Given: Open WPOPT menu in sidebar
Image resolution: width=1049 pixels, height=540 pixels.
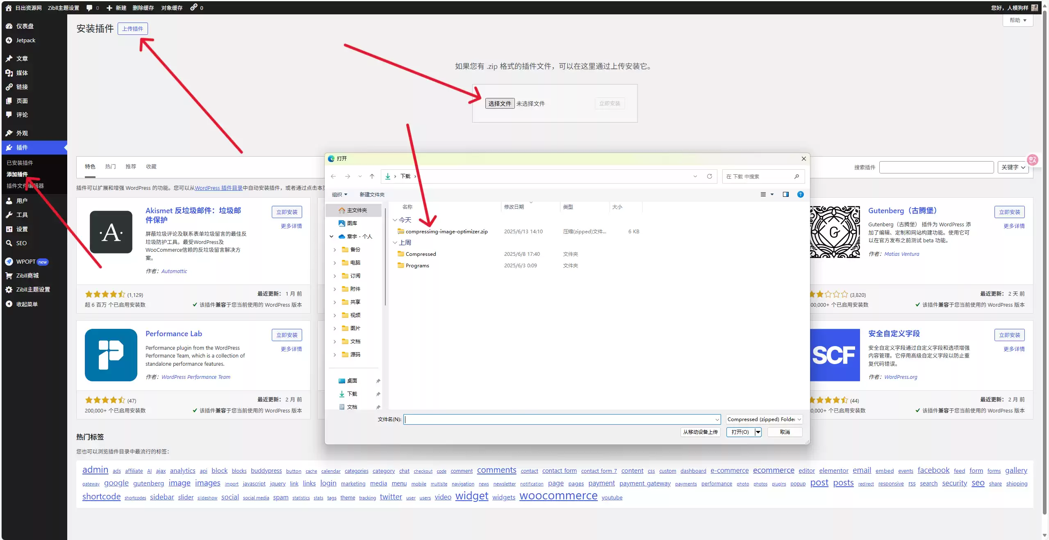Looking at the screenshot, I should coord(26,262).
